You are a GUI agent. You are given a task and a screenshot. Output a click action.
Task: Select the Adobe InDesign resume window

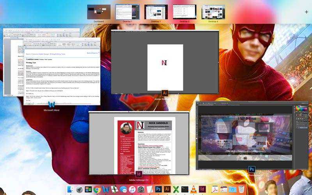pos(139,143)
